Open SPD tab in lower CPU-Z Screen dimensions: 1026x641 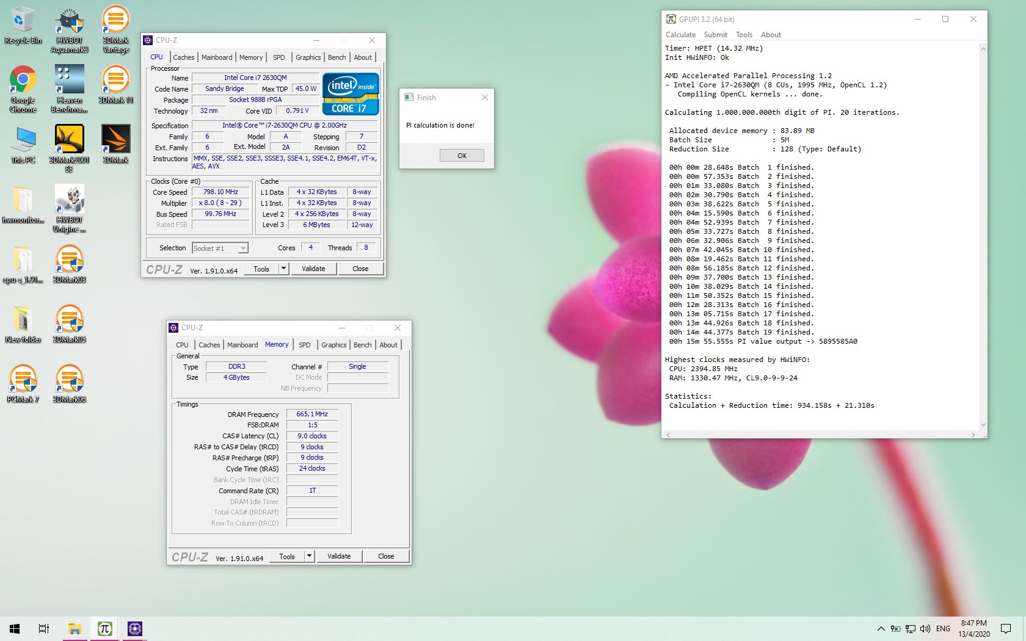pos(305,345)
